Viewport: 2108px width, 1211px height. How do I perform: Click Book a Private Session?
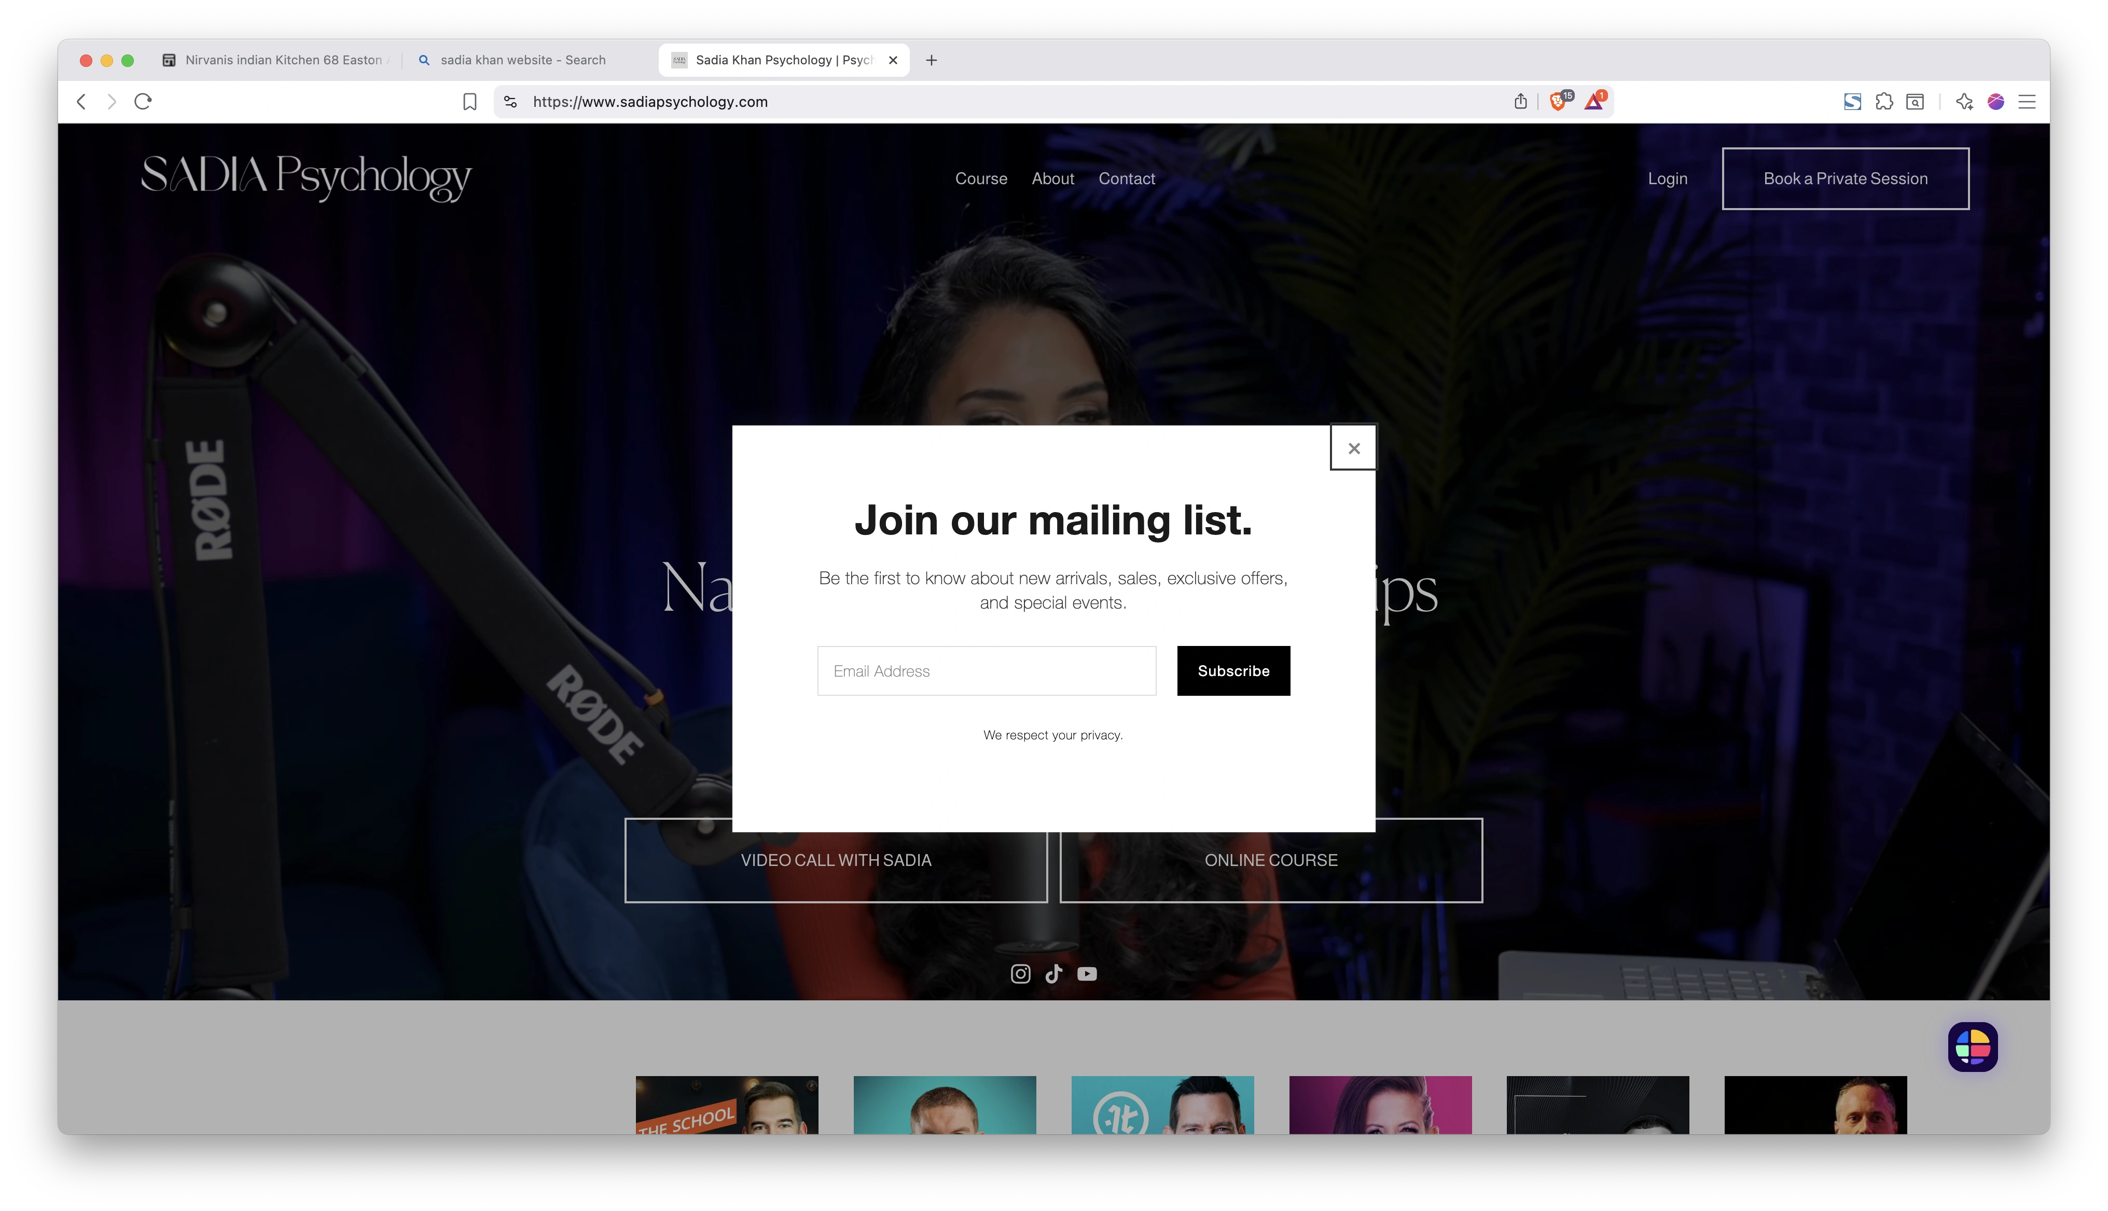pyautogui.click(x=1846, y=178)
